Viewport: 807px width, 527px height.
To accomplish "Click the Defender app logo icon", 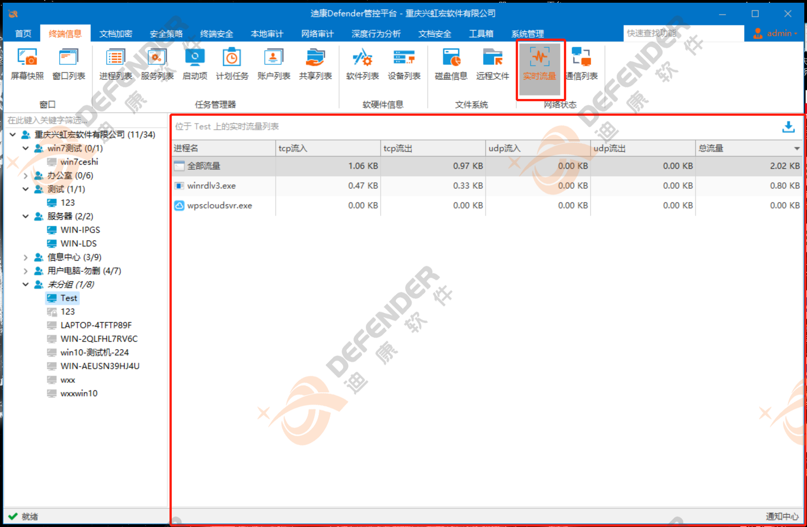I will (13, 14).
